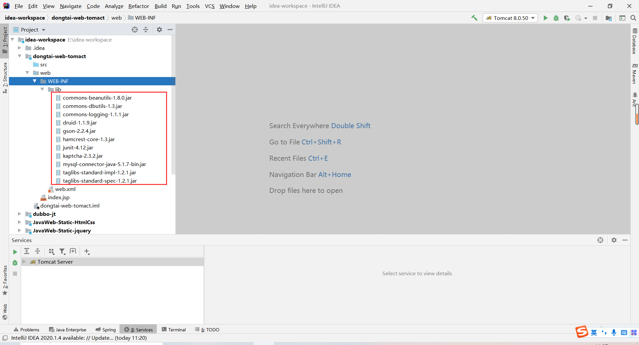
Task: Toggle tool window bars in the status corner
Action: [x=5, y=338]
